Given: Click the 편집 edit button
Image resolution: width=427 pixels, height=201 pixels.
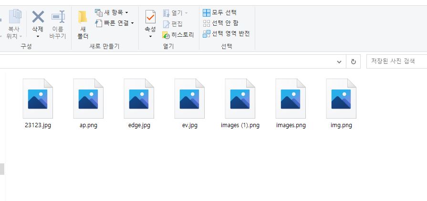Looking at the screenshot, I should point(173,24).
